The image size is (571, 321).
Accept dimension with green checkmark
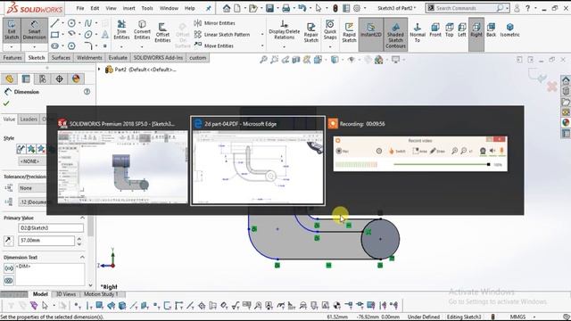coord(6,103)
